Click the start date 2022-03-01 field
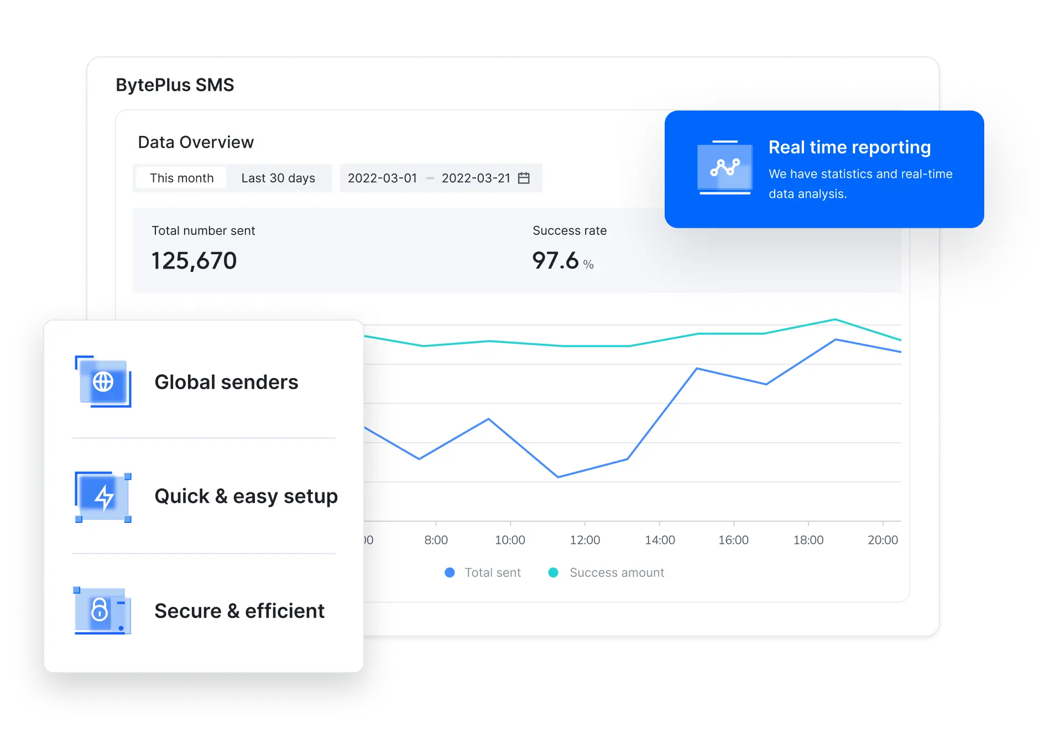1044x734 pixels. click(382, 178)
